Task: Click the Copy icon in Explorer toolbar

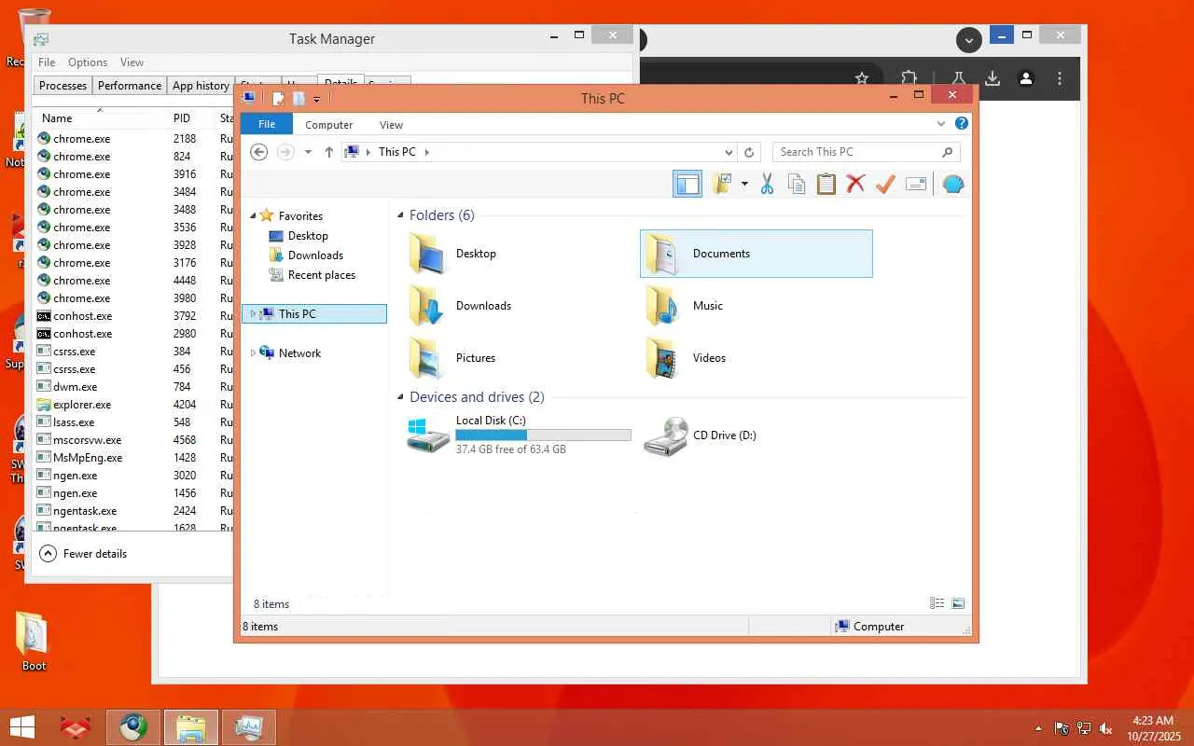Action: pyautogui.click(x=797, y=184)
